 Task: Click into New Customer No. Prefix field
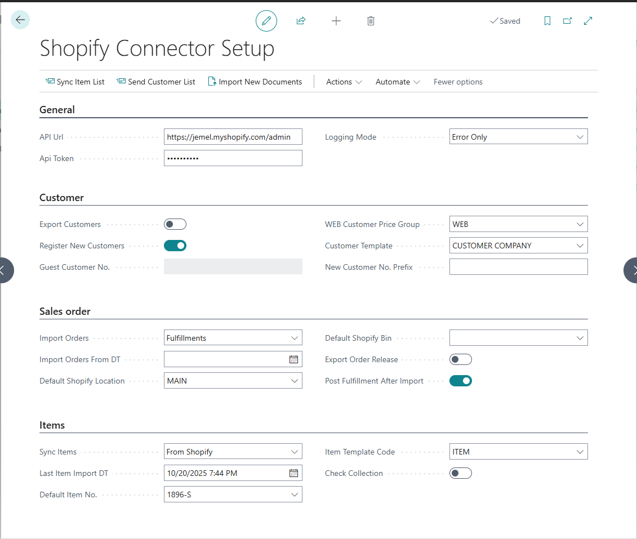tap(518, 267)
